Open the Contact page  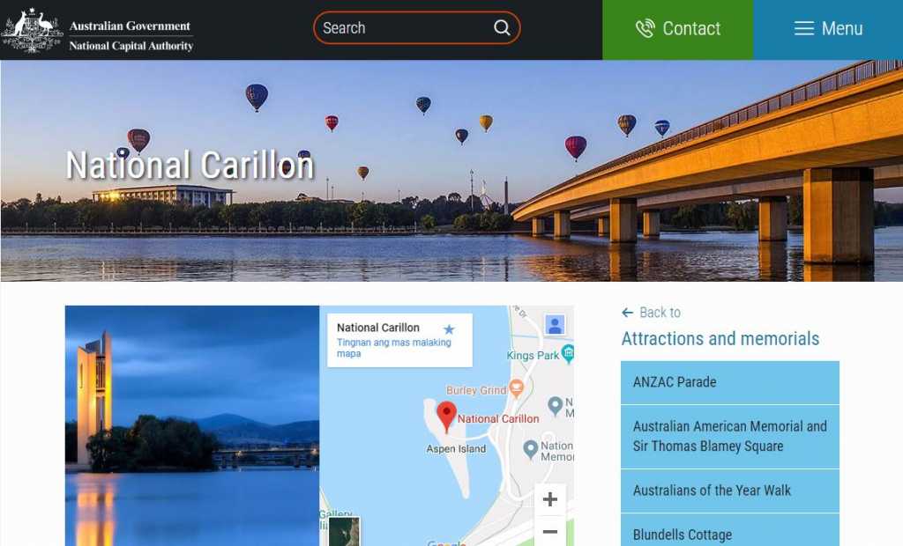(x=678, y=29)
